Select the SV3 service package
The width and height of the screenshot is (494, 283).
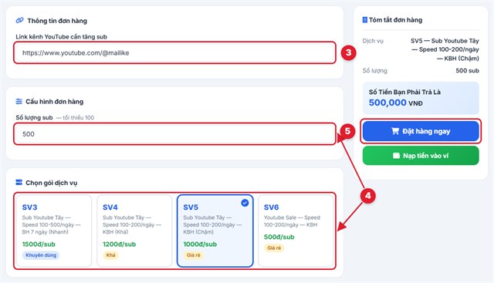(x=54, y=231)
